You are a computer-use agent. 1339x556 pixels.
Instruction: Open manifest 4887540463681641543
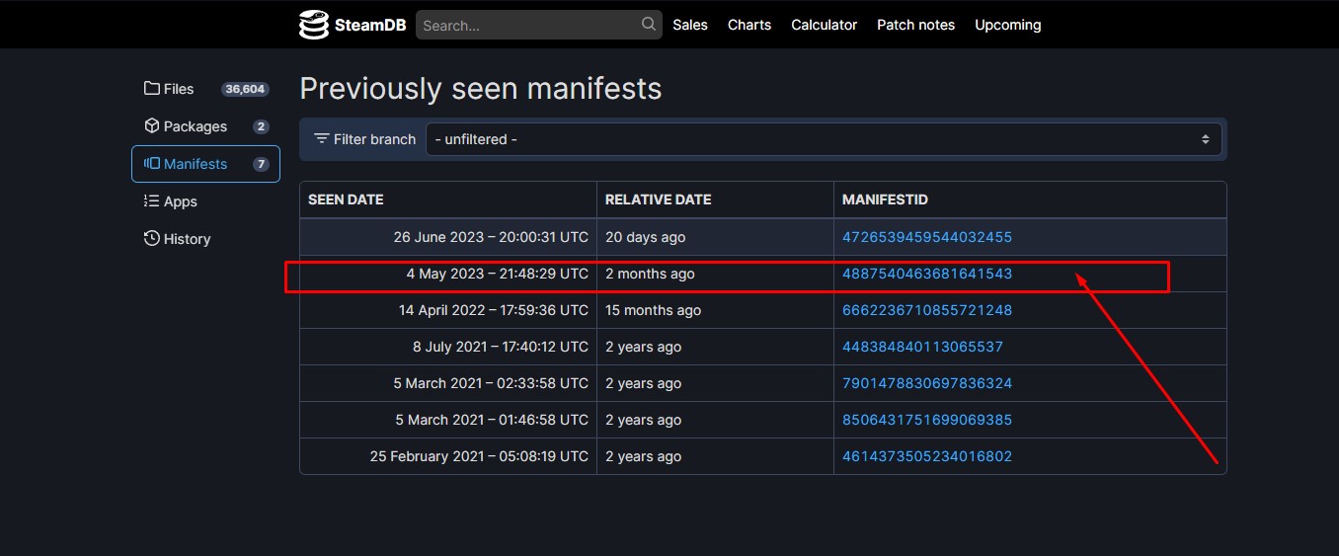(927, 274)
